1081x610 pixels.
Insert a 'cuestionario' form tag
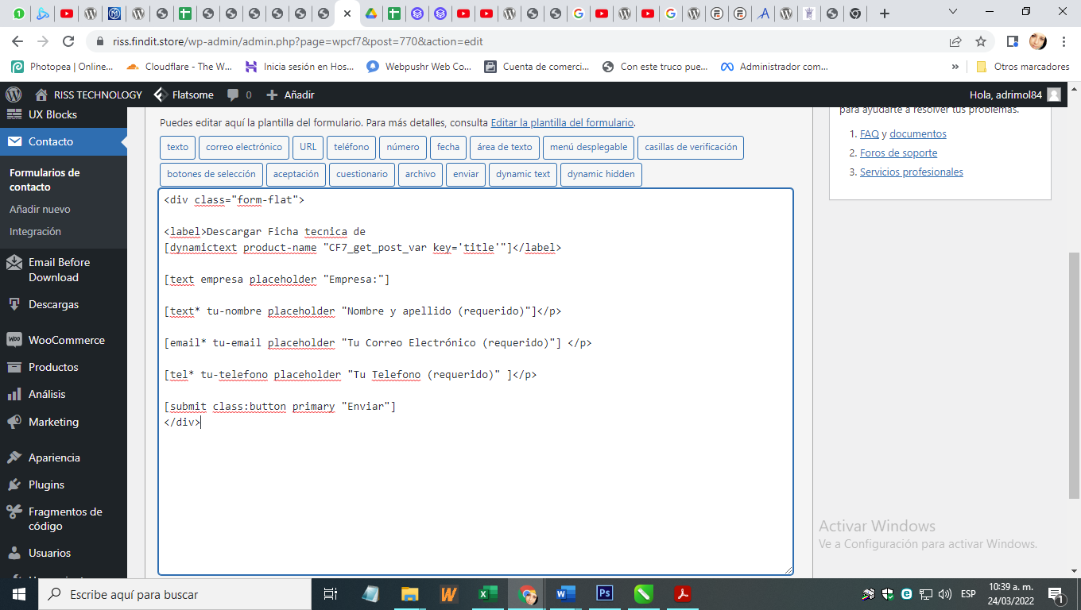click(362, 174)
